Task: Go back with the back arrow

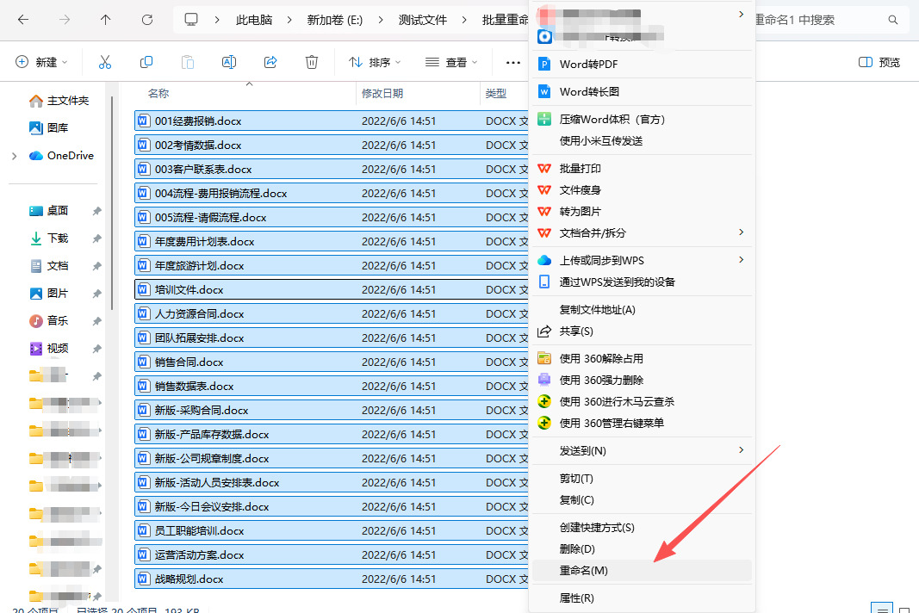Action: tap(23, 20)
